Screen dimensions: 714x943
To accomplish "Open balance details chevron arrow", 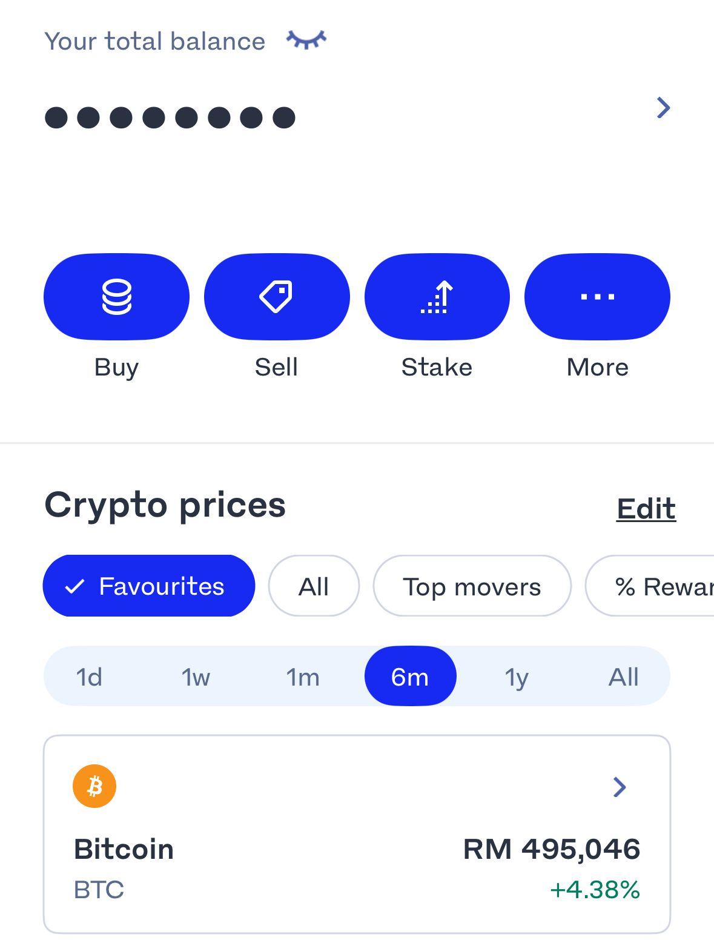I will (x=664, y=108).
